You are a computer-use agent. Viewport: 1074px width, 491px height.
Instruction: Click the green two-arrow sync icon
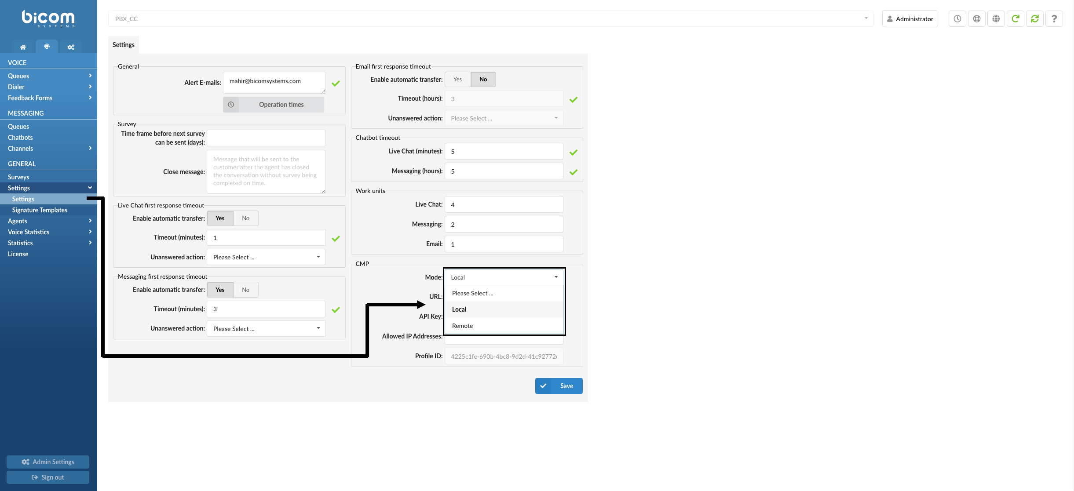(x=1034, y=19)
